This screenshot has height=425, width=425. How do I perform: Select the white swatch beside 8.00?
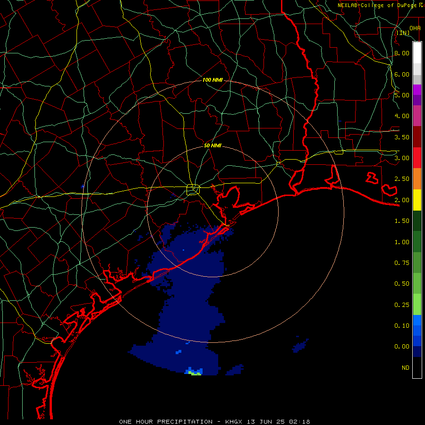click(x=417, y=52)
